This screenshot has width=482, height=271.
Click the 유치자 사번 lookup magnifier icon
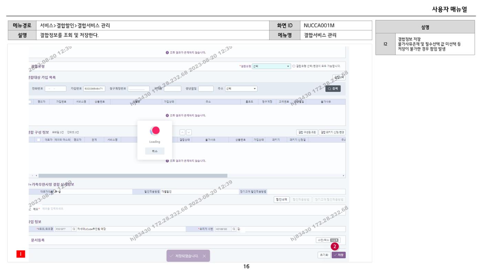(234, 229)
